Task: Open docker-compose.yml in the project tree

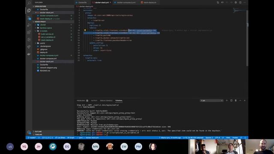Action: click(53, 59)
